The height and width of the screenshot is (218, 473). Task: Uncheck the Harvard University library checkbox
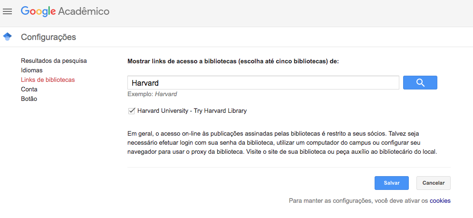(132, 111)
